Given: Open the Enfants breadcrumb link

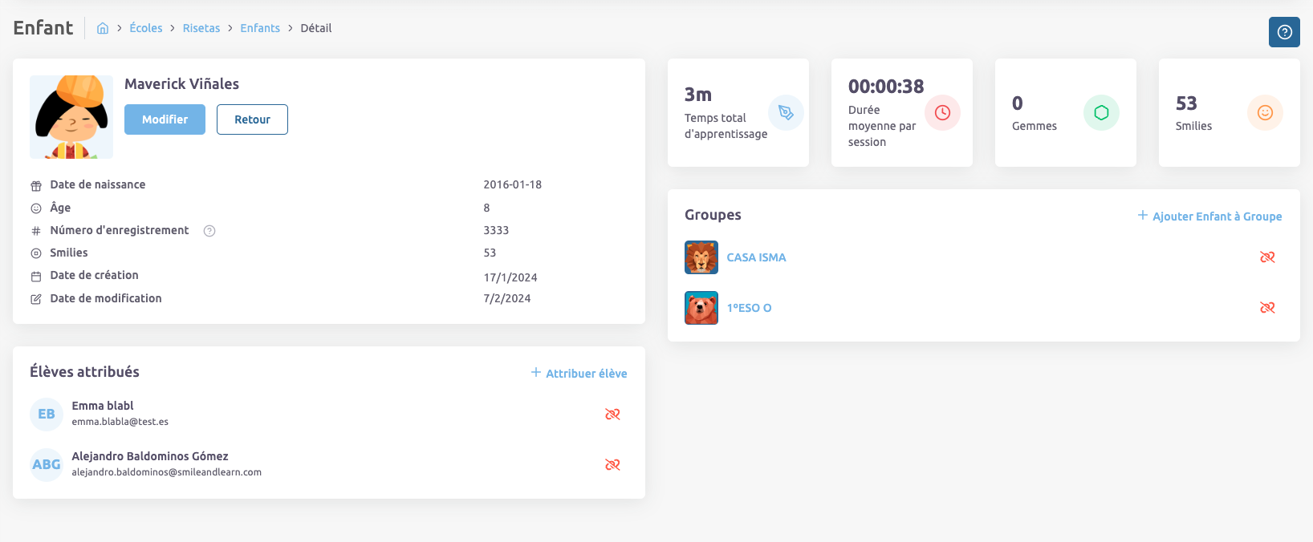Looking at the screenshot, I should [260, 28].
